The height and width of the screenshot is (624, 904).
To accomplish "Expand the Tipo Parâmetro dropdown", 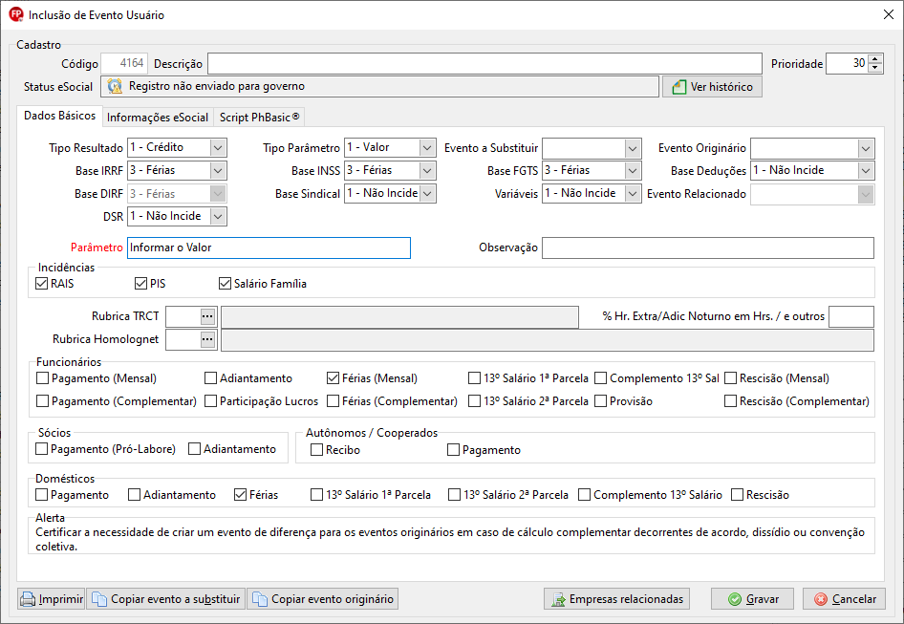I will 427,147.
